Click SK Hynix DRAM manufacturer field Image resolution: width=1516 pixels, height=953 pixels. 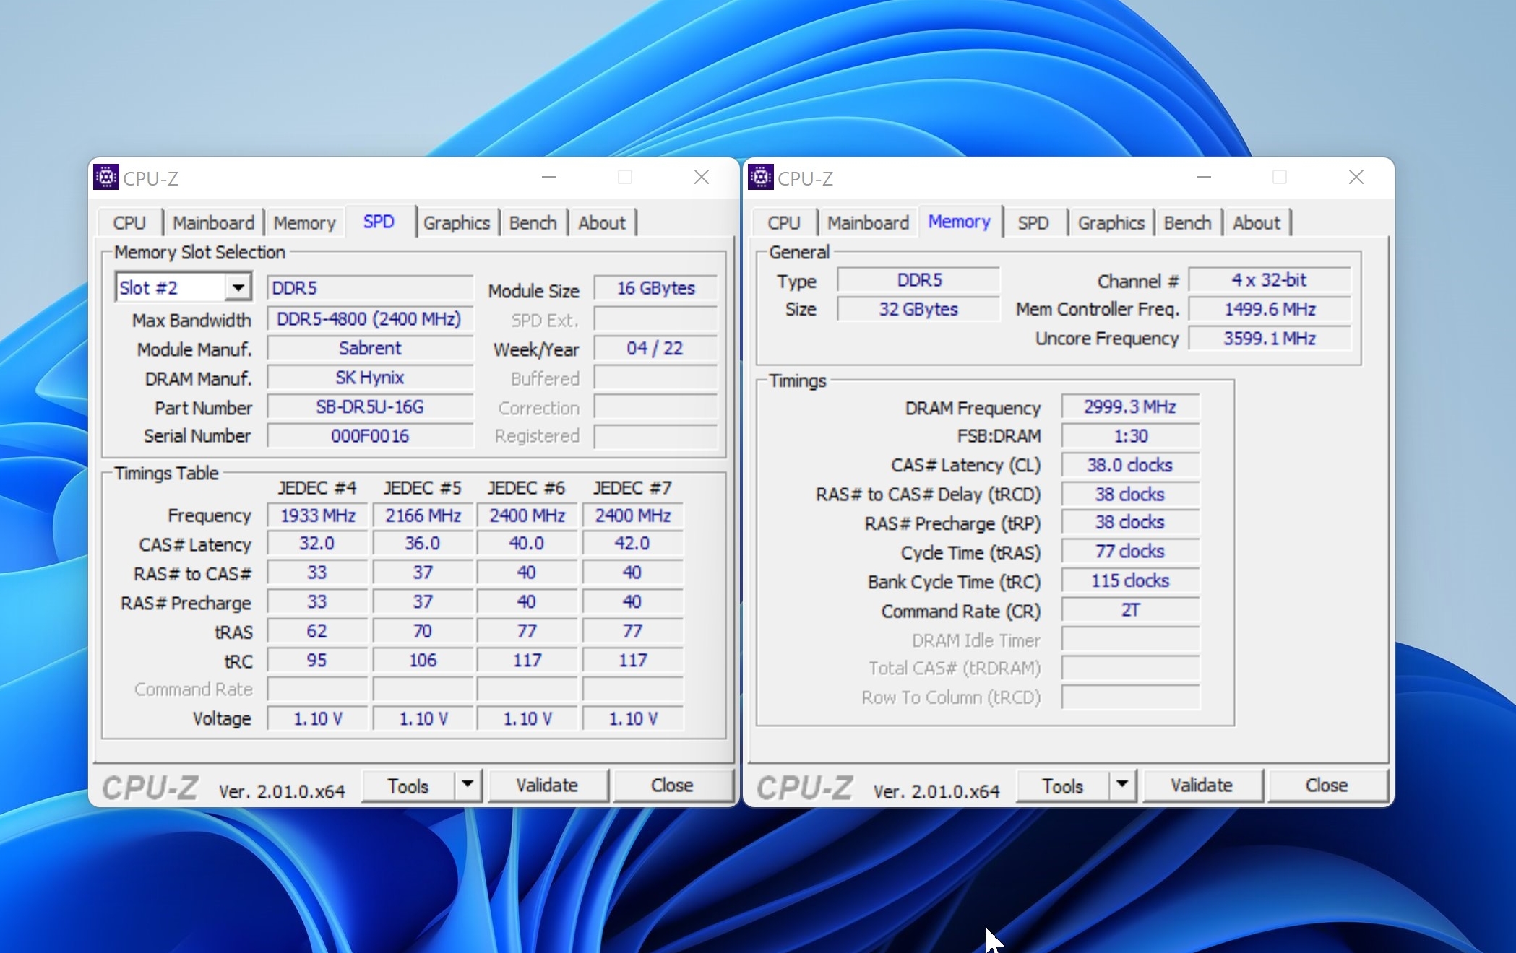370,378
